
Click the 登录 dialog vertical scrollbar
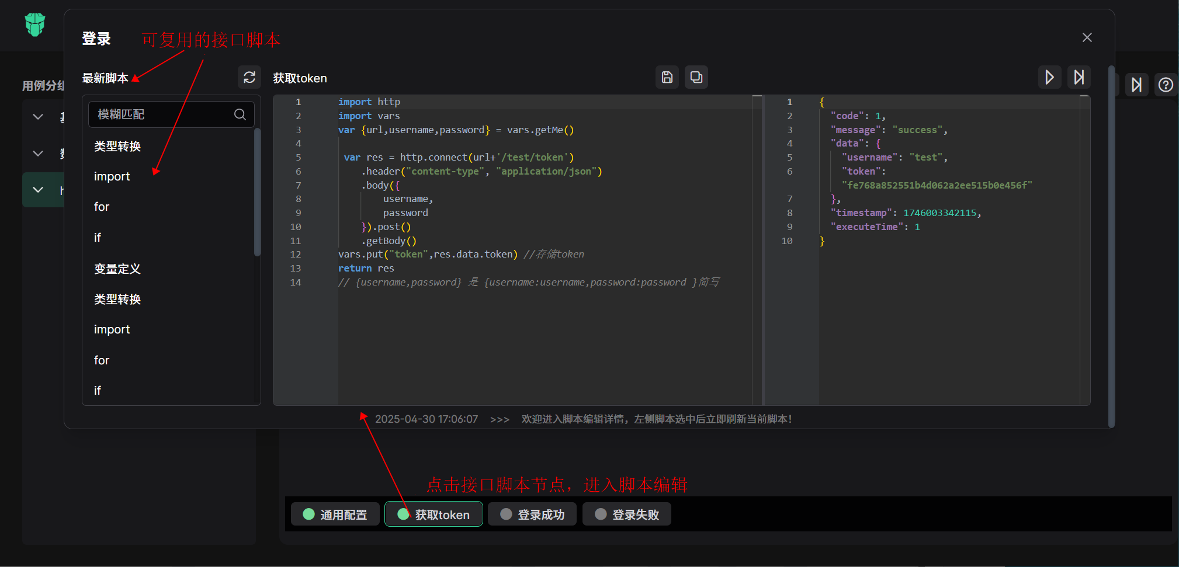point(1111,246)
